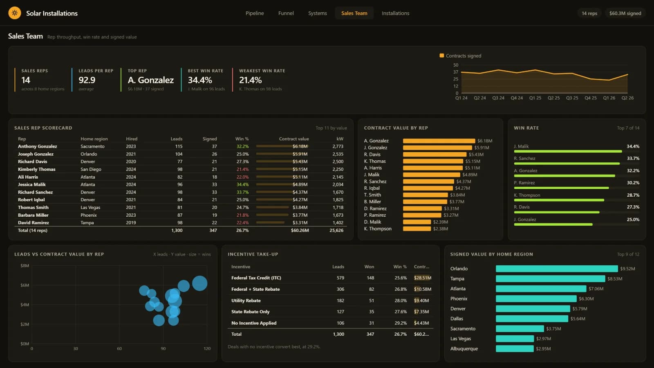Click the $60.3M signed badge

(625, 13)
